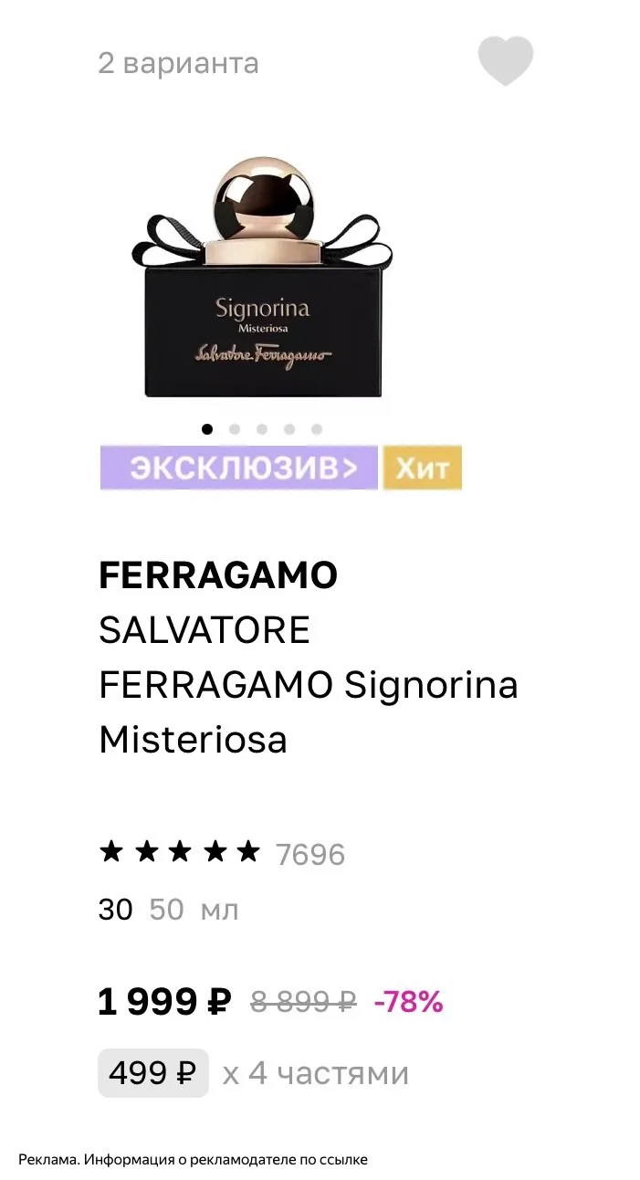Jump to the fourth carousel dot
The height and width of the screenshot is (1180, 640).
tap(289, 428)
